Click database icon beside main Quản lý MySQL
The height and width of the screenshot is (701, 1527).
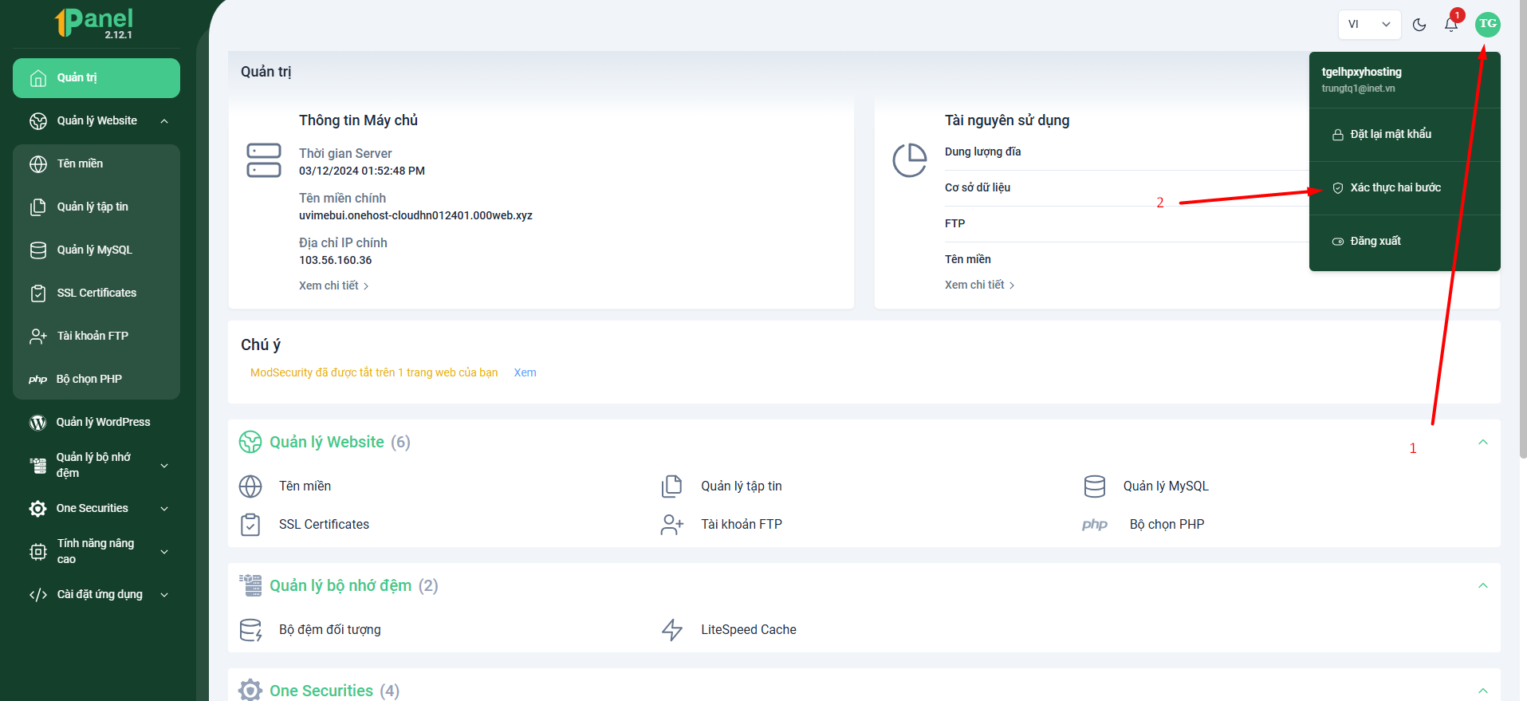click(1095, 486)
